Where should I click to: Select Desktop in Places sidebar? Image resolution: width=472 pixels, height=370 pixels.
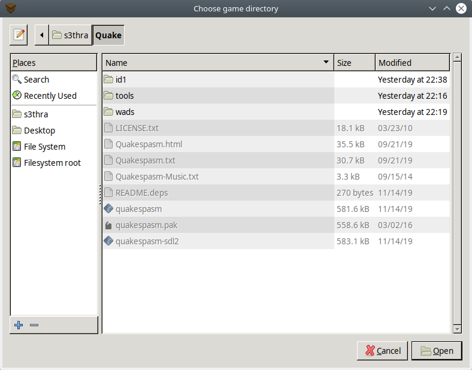pos(39,131)
